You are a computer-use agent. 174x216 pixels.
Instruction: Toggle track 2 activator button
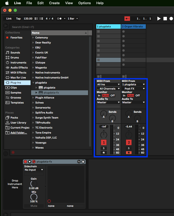coord(129,143)
